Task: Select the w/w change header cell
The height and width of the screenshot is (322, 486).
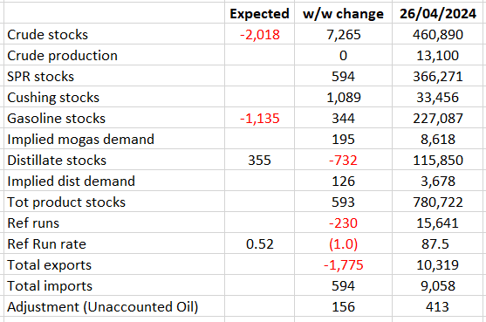Action: tap(343, 13)
